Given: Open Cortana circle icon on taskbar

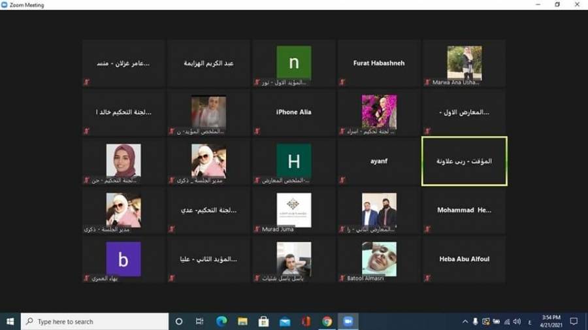Looking at the screenshot, I should click(179, 322).
